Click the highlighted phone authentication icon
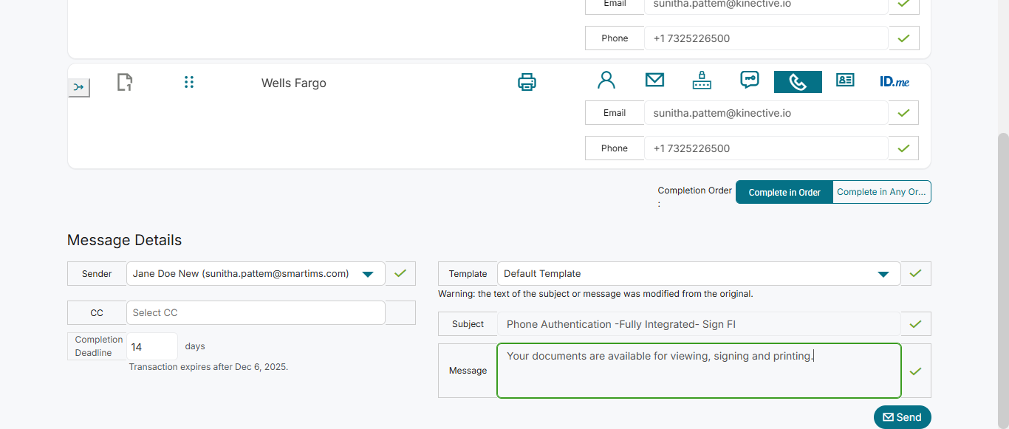 click(798, 82)
